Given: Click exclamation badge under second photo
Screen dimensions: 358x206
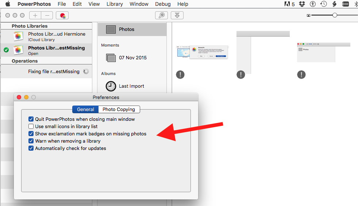Looking at the screenshot, I should [240, 75].
